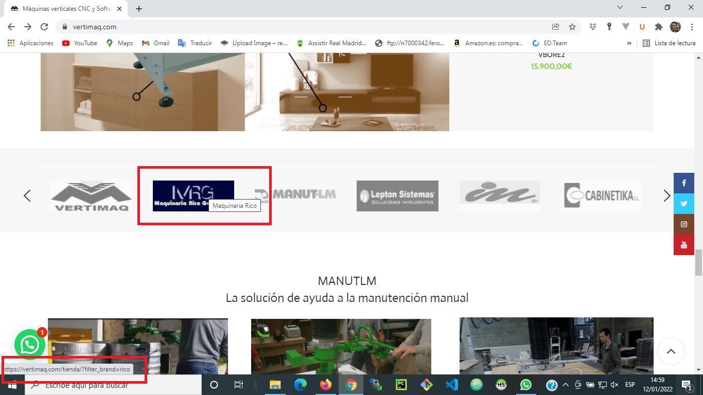Image resolution: width=703 pixels, height=395 pixels.
Task: Show hidden system tray icons
Action: coord(566,385)
